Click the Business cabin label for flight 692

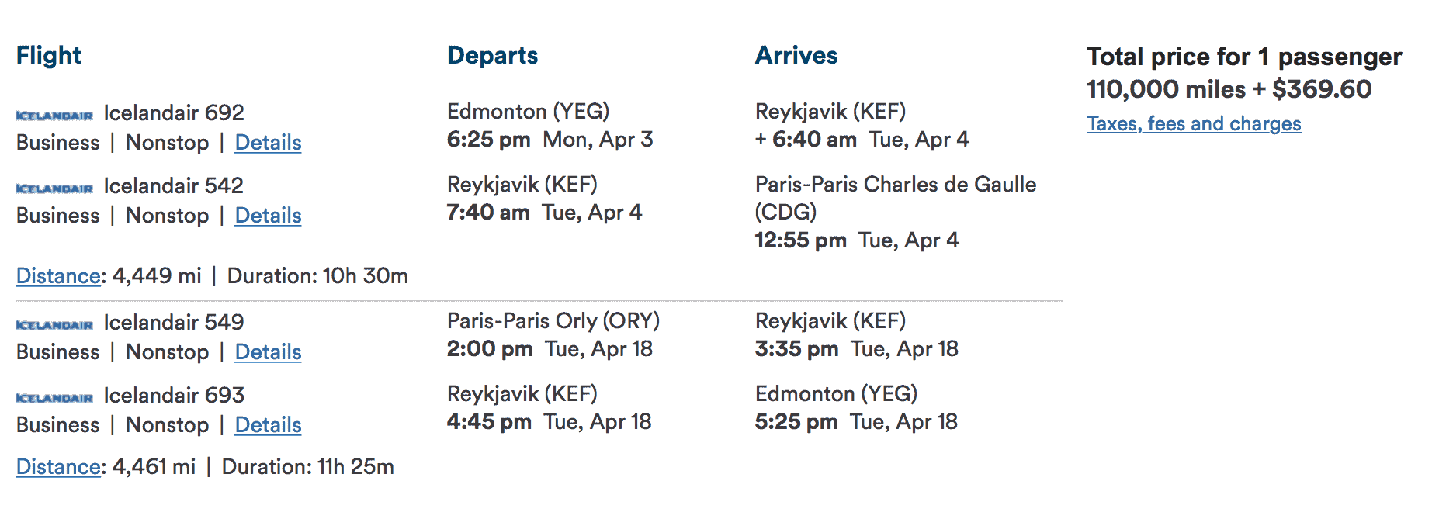point(57,143)
